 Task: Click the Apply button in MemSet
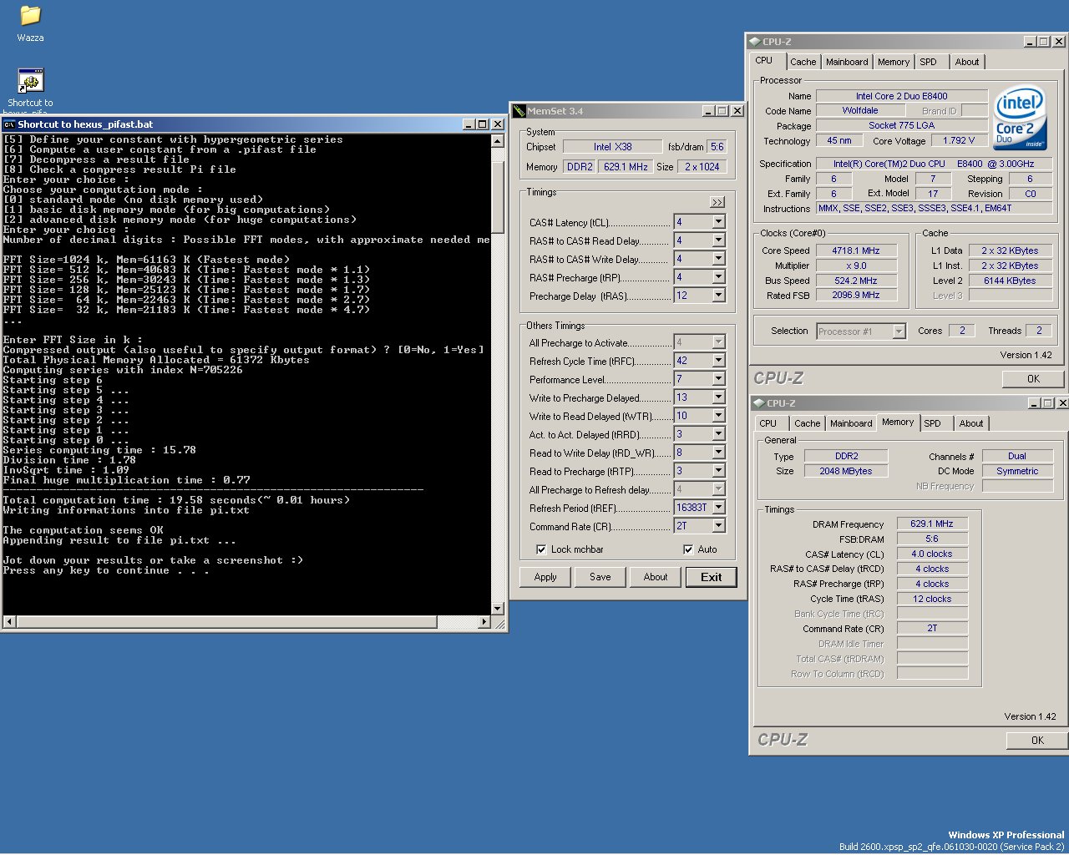click(x=545, y=577)
